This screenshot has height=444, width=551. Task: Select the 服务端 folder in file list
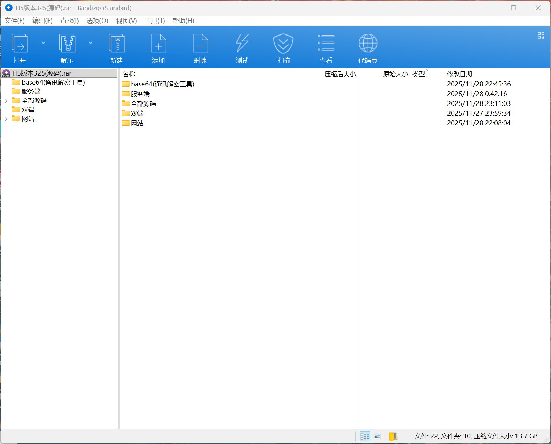(140, 94)
